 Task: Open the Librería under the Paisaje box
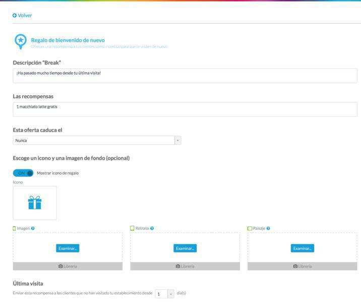[x=302, y=266]
